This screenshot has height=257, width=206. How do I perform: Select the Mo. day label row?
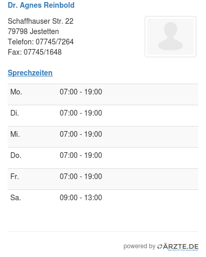[103, 94]
